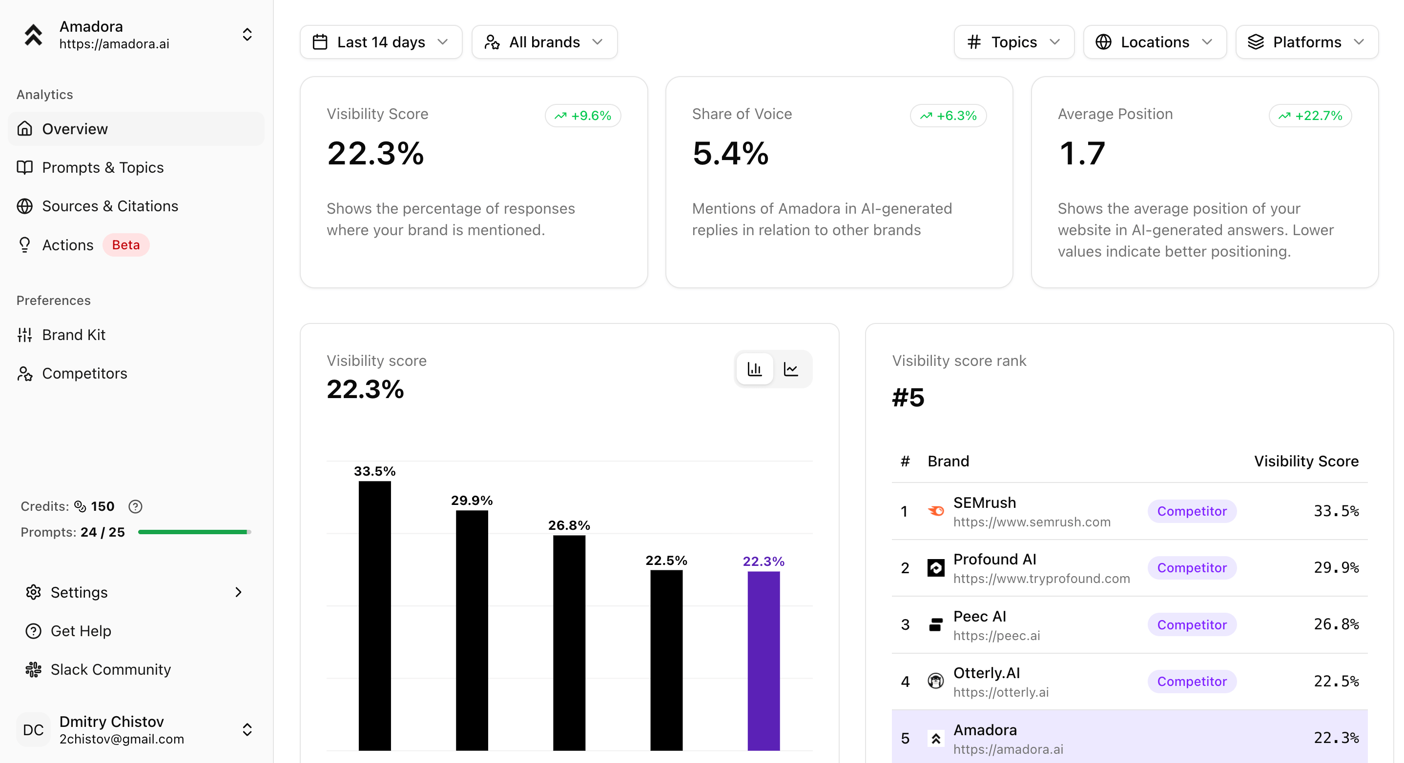This screenshot has height=763, width=1404.
Task: Select Competitors in the sidebar
Action: pyautogui.click(x=84, y=373)
